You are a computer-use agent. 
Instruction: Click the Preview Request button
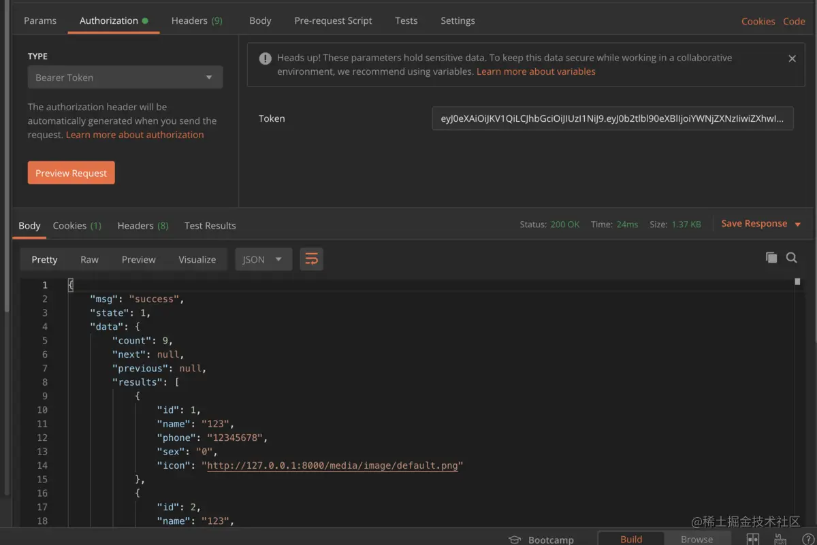click(x=71, y=173)
